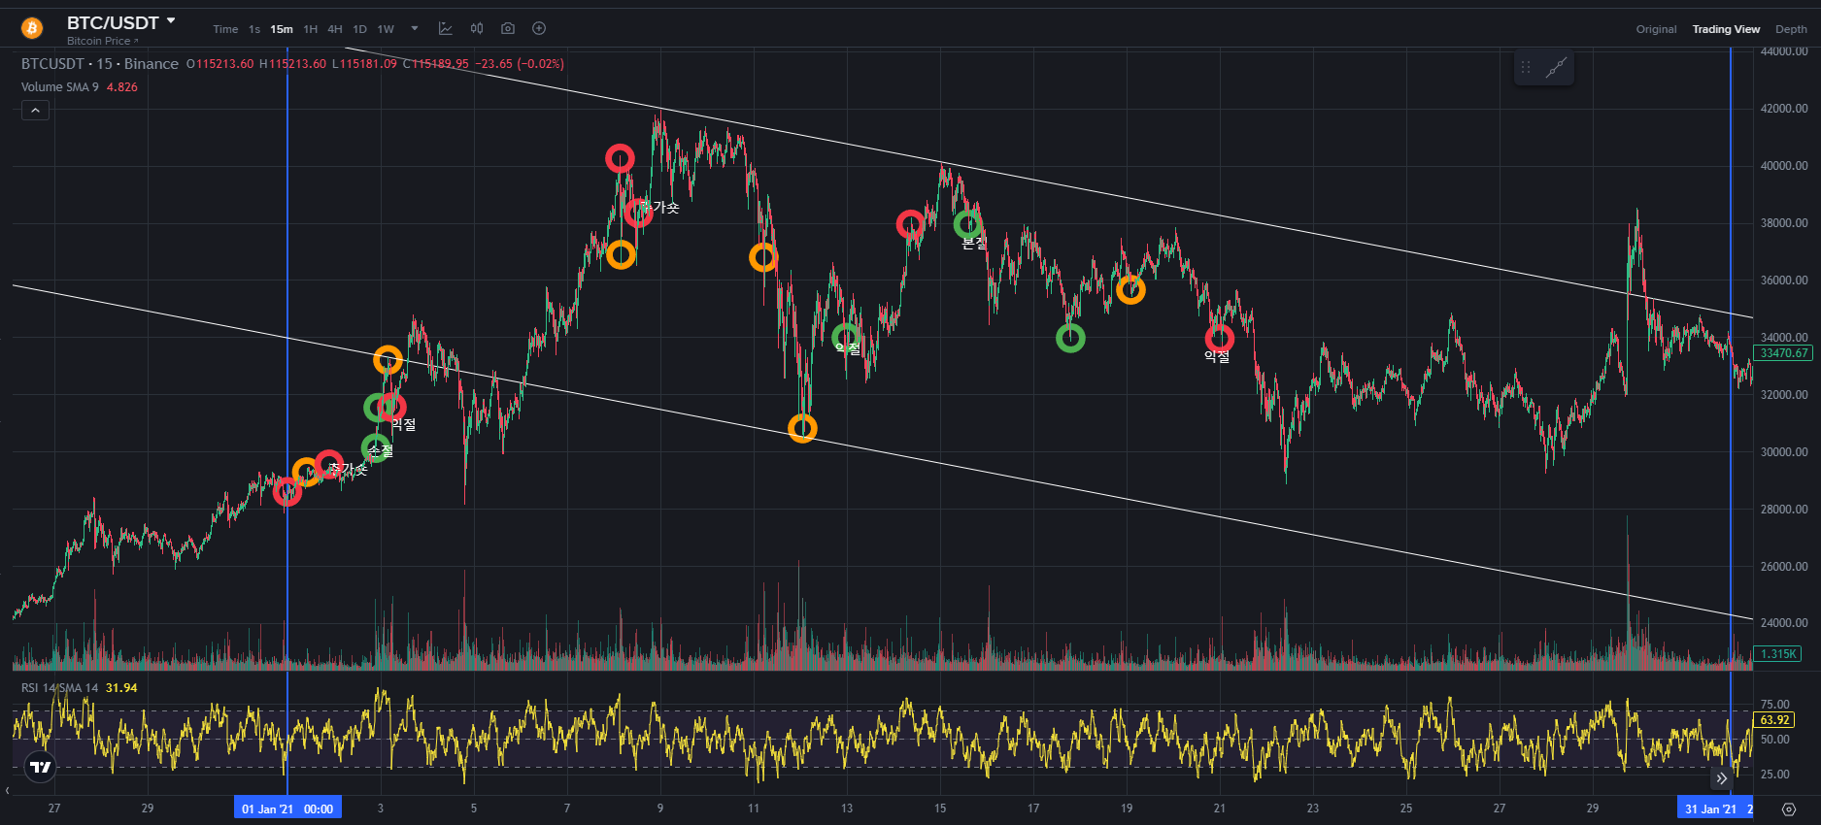Select the orange circle at the 12 Jan low
This screenshot has height=825, width=1821.
pos(802,428)
